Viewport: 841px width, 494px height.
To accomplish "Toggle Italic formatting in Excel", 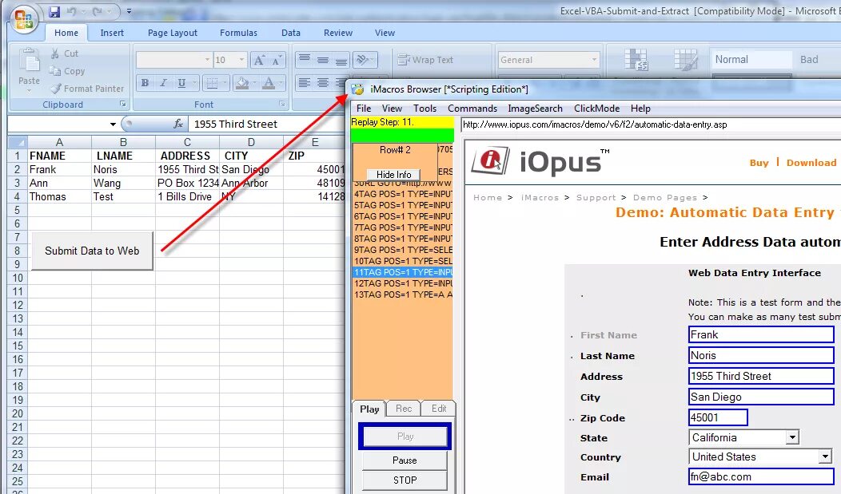I will tap(163, 83).
